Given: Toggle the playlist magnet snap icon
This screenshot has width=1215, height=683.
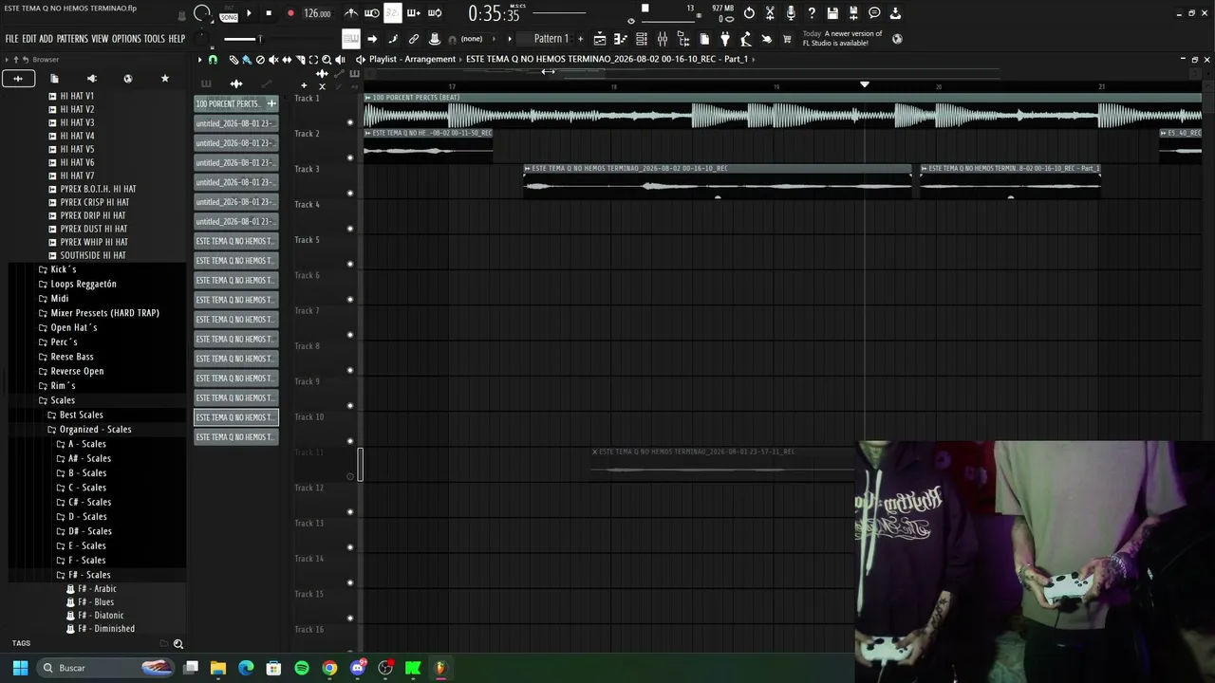Looking at the screenshot, I should [x=213, y=59].
